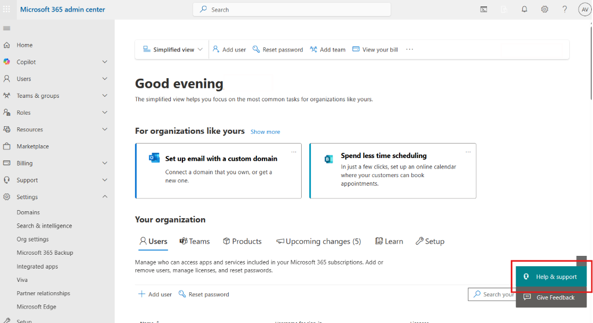Click the Microsoft 365 admin center title
The image size is (593, 323).
[63, 9]
